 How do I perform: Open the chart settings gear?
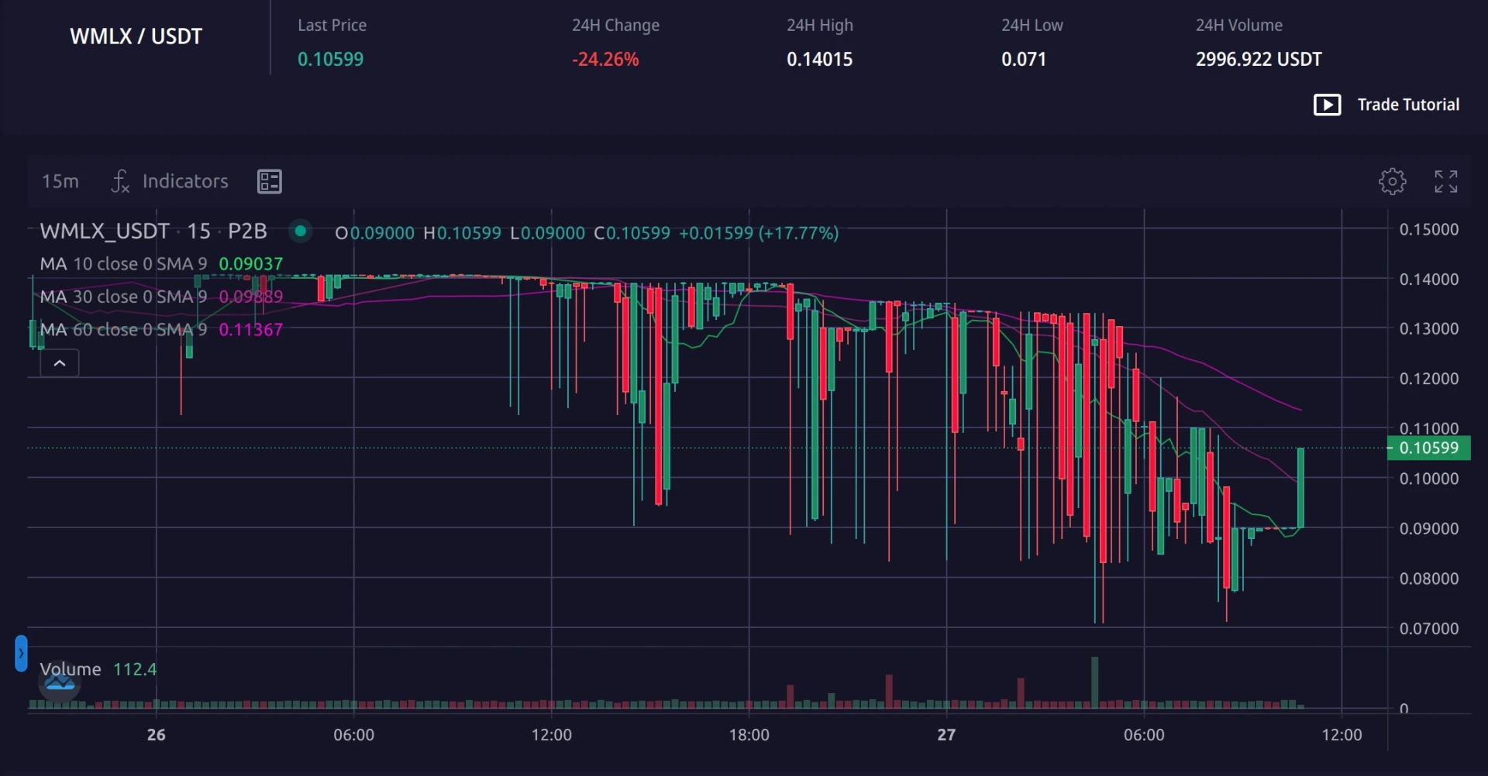pyautogui.click(x=1392, y=181)
